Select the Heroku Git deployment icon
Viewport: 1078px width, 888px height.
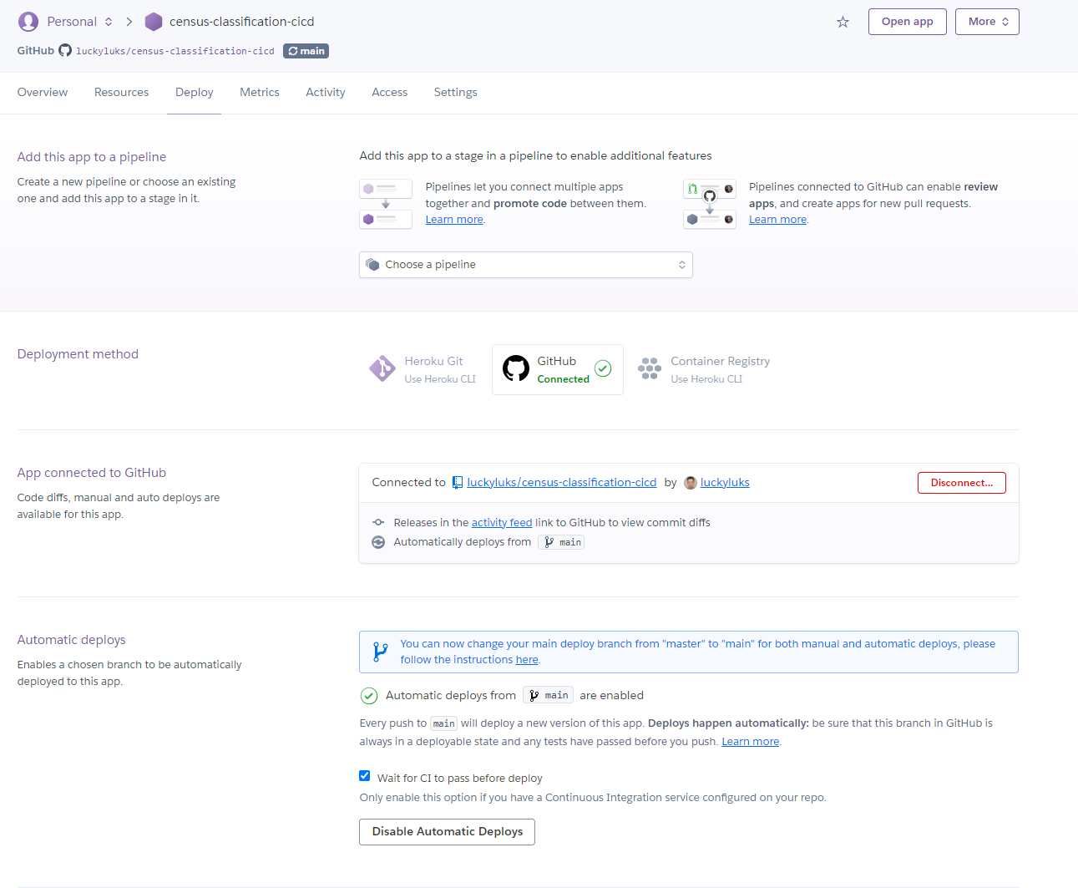(x=382, y=368)
